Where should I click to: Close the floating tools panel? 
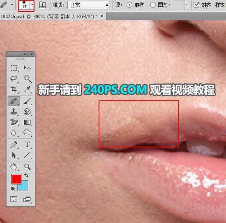(x=32, y=54)
